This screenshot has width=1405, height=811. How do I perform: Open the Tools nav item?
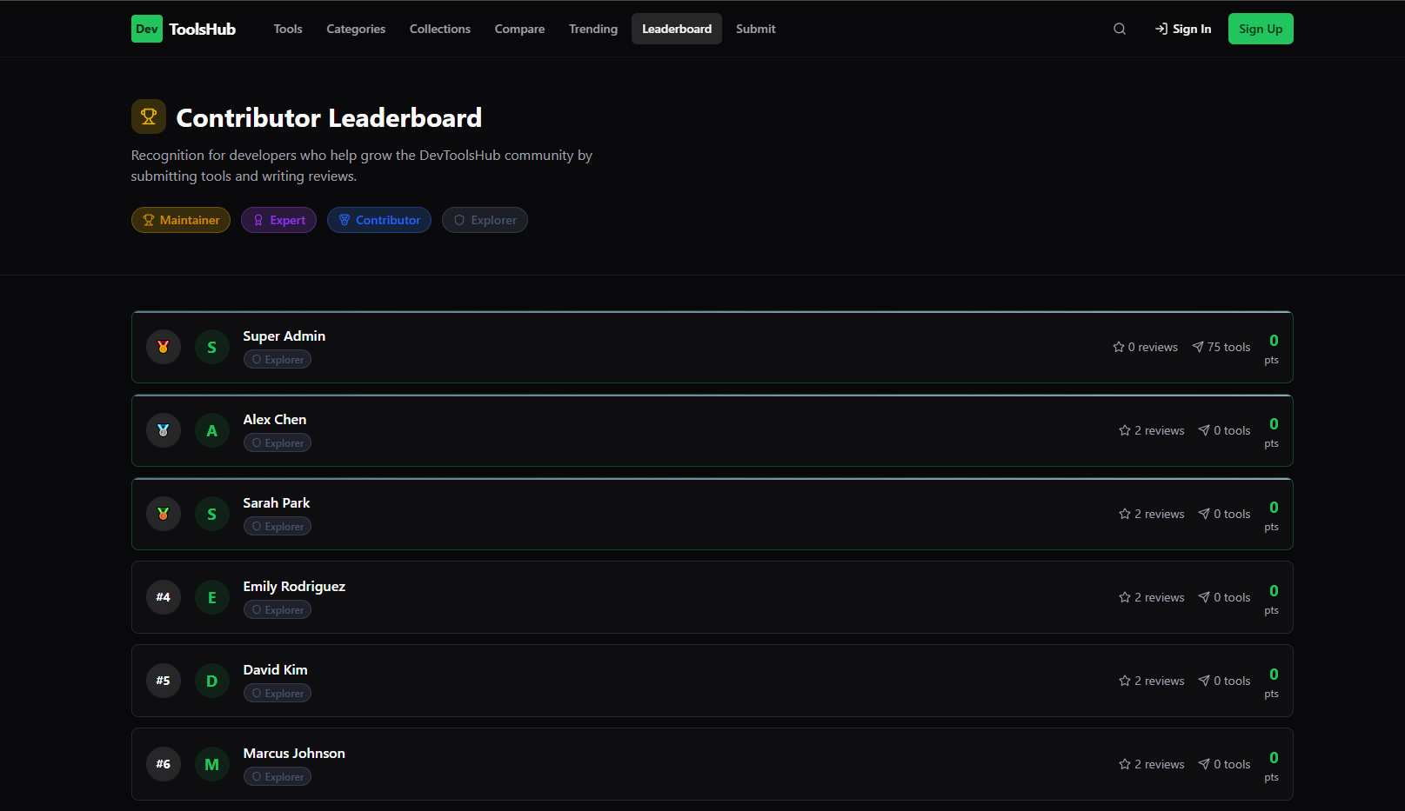(x=288, y=29)
